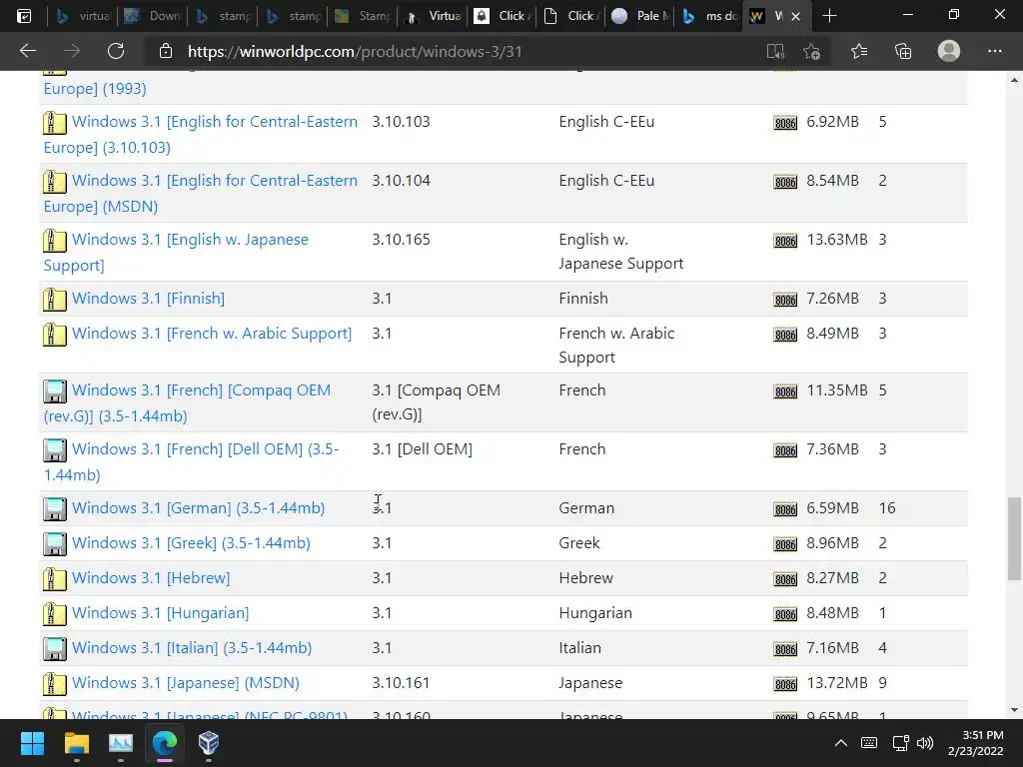Switch to the 'virtua' Bing tab
Image resolution: width=1023 pixels, height=767 pixels.
[83, 16]
